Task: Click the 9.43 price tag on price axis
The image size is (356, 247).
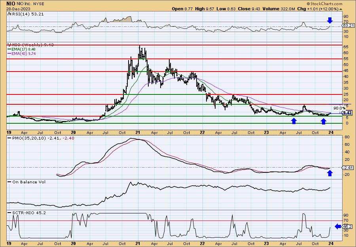Action: click(x=347, y=113)
